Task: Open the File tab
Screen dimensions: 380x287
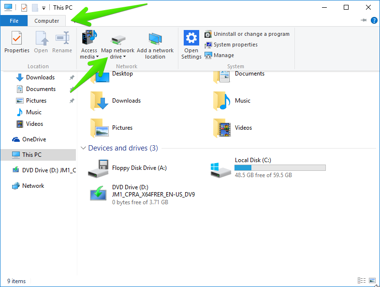Action: click(x=14, y=21)
